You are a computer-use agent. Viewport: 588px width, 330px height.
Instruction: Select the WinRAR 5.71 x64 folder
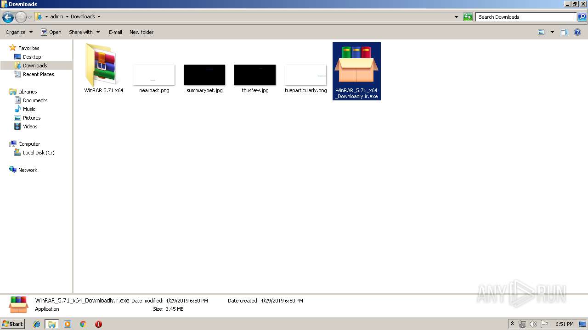pos(104,68)
